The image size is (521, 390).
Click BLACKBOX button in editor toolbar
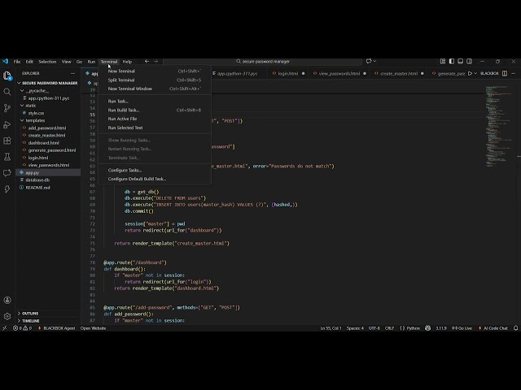tap(489, 73)
